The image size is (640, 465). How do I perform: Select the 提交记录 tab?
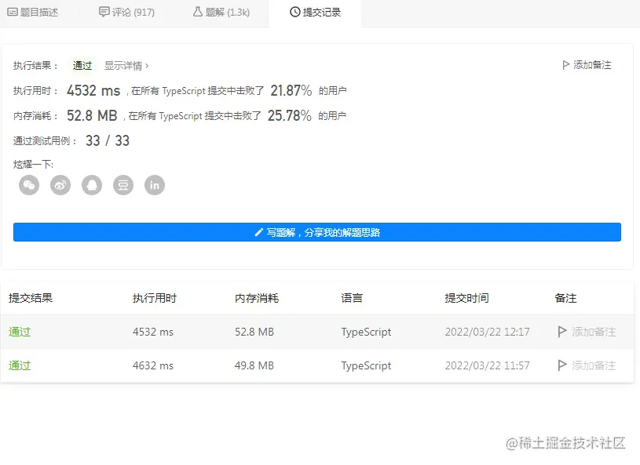tap(315, 13)
